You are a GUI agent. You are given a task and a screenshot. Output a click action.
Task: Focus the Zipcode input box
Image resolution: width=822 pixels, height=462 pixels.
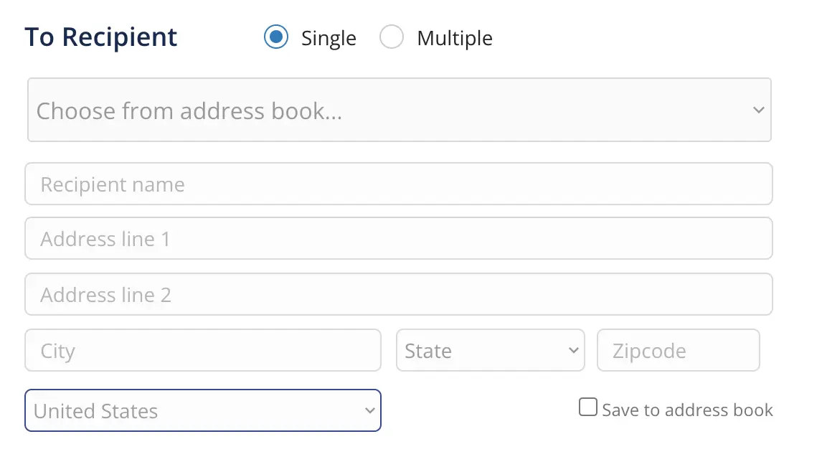click(678, 351)
